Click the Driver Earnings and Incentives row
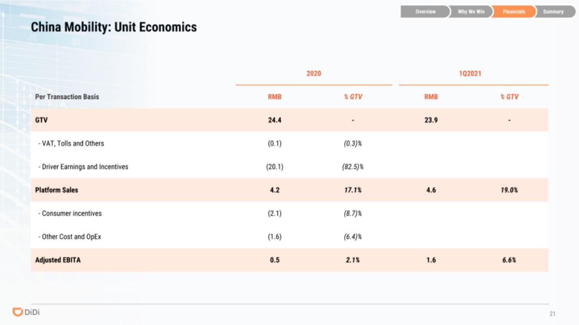Screen dimensions: 579x325 (x=289, y=167)
